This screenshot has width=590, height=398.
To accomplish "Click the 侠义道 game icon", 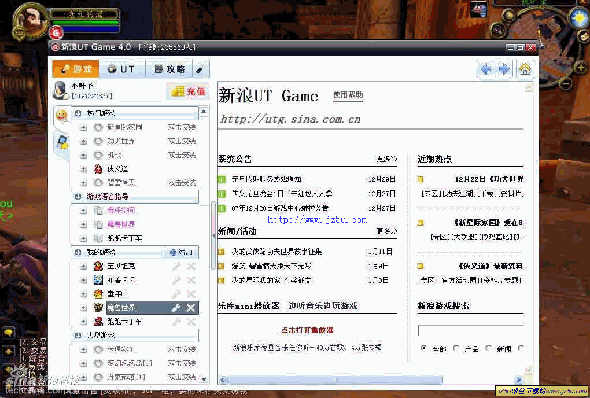I will click(98, 169).
